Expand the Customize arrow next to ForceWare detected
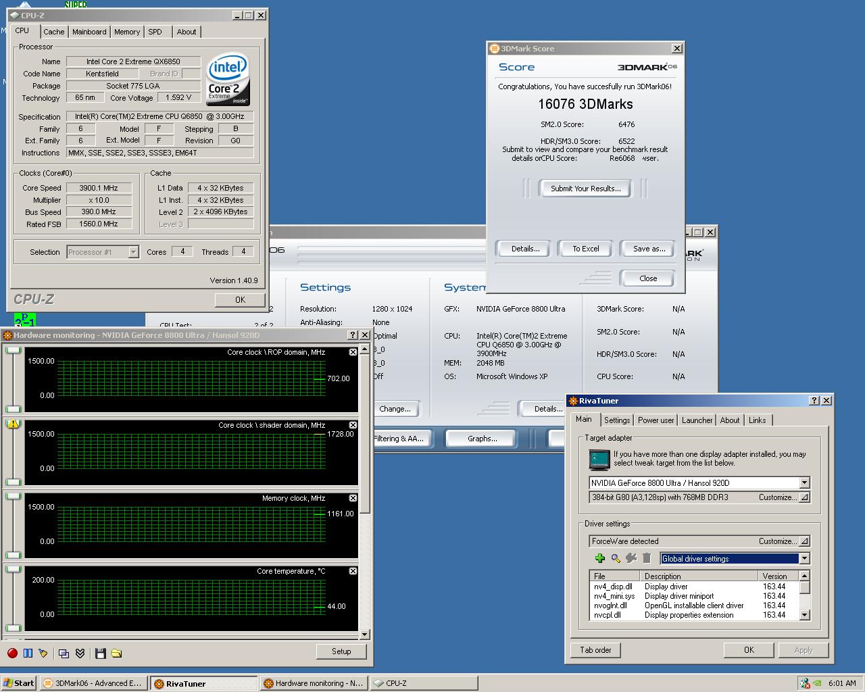The height and width of the screenshot is (692, 865). [x=804, y=541]
